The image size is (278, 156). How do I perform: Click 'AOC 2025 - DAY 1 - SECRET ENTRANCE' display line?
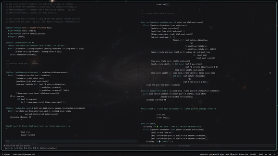click(172, 127)
